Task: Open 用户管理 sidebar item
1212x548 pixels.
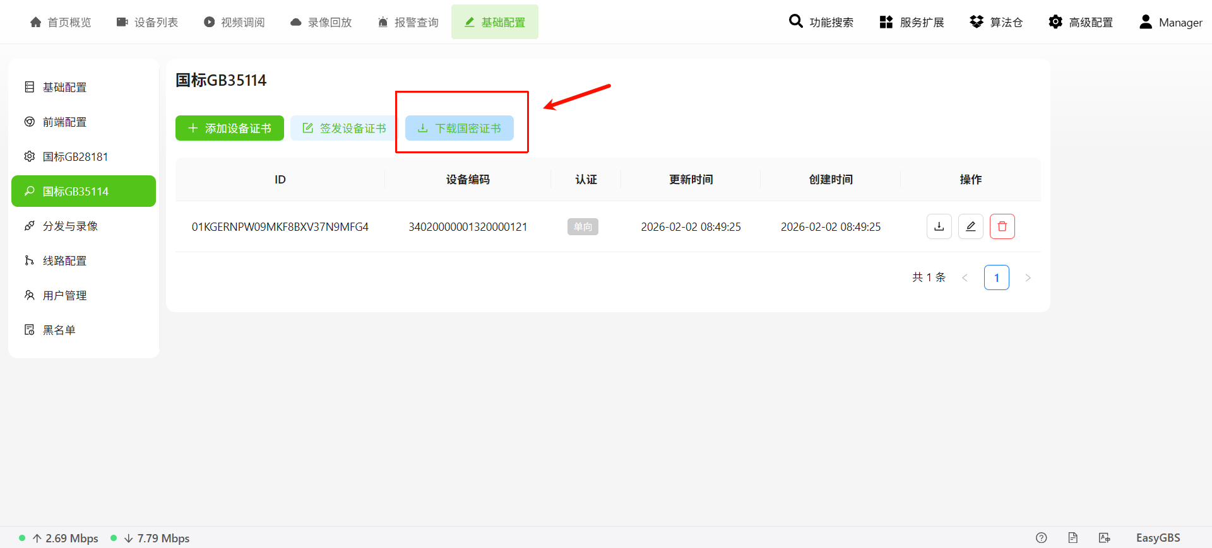Action: tap(83, 295)
